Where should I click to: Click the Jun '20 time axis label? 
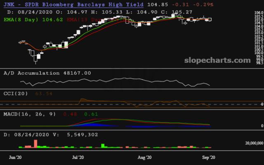pos(15,157)
